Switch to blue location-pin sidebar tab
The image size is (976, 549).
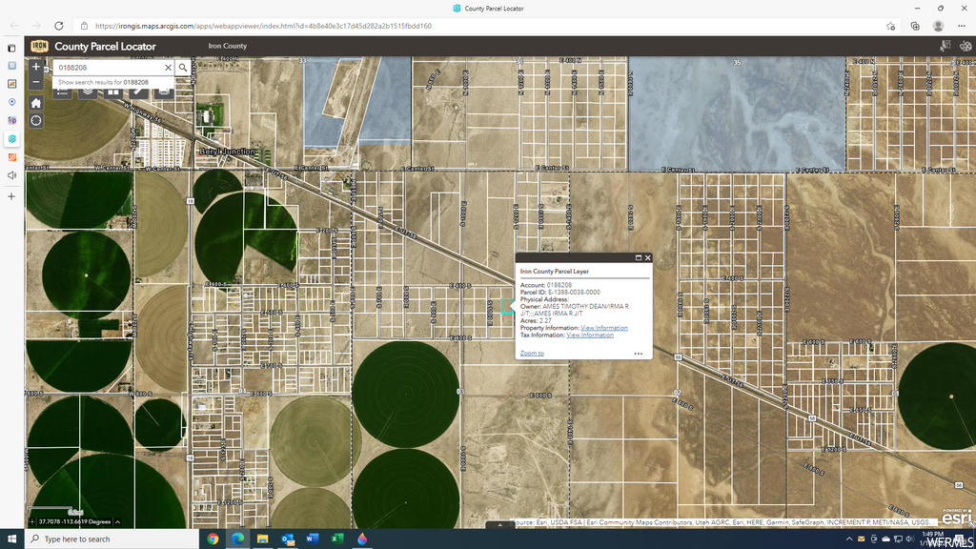[x=11, y=102]
